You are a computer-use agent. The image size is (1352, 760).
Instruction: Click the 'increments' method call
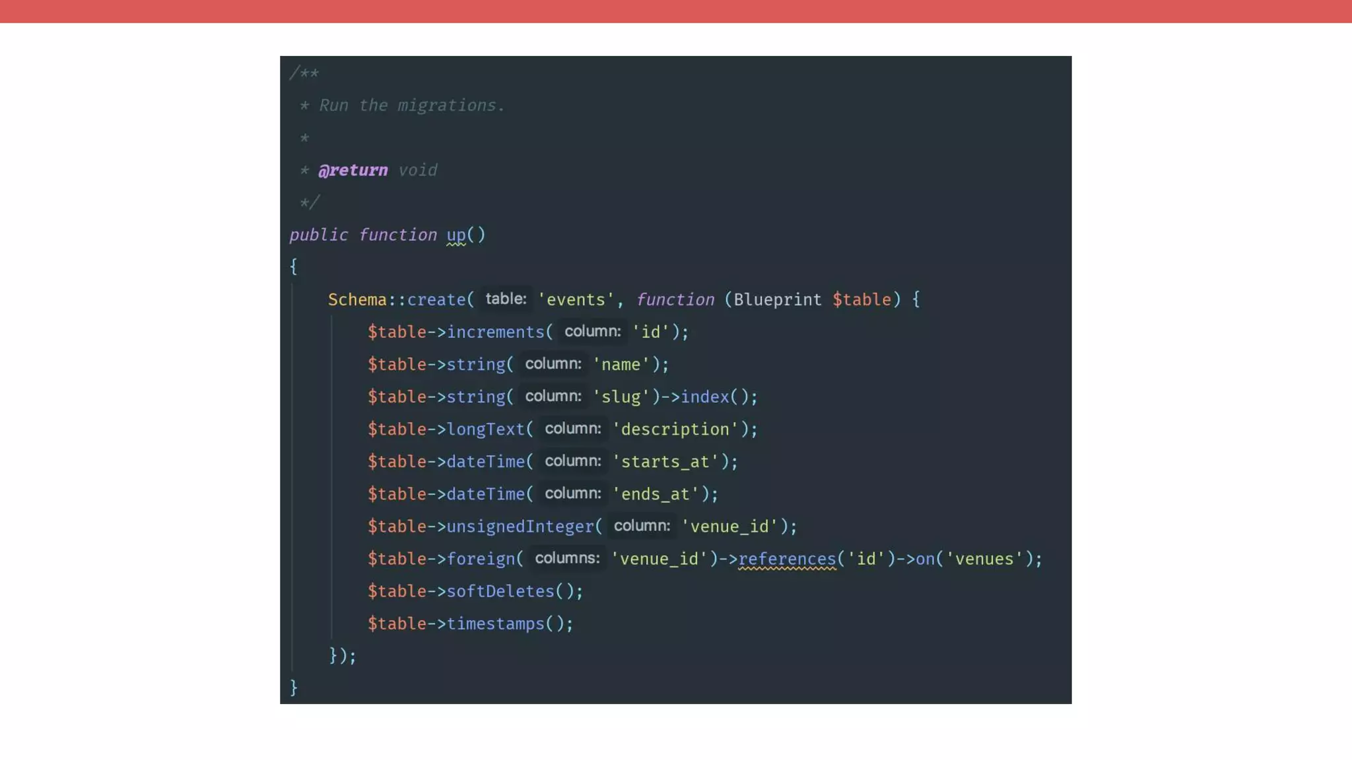(495, 332)
